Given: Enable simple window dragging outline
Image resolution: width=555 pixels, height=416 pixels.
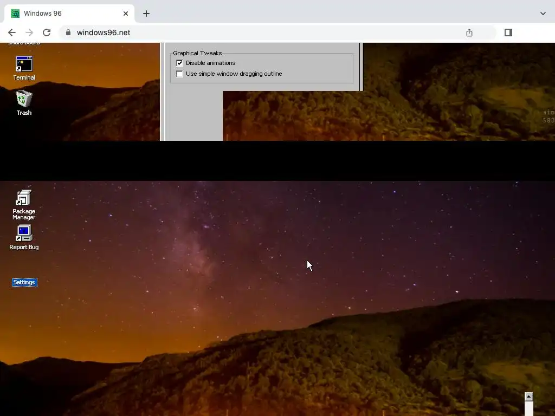Looking at the screenshot, I should pos(179,74).
